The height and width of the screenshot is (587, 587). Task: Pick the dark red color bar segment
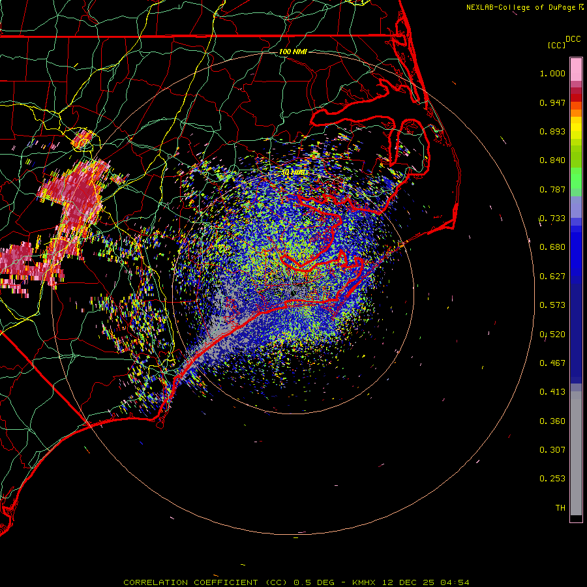coord(576,98)
